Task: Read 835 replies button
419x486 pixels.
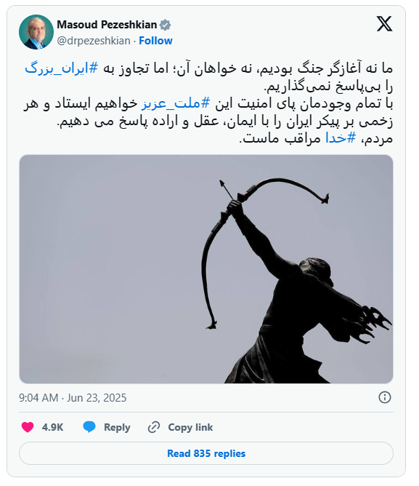Action: [x=206, y=453]
